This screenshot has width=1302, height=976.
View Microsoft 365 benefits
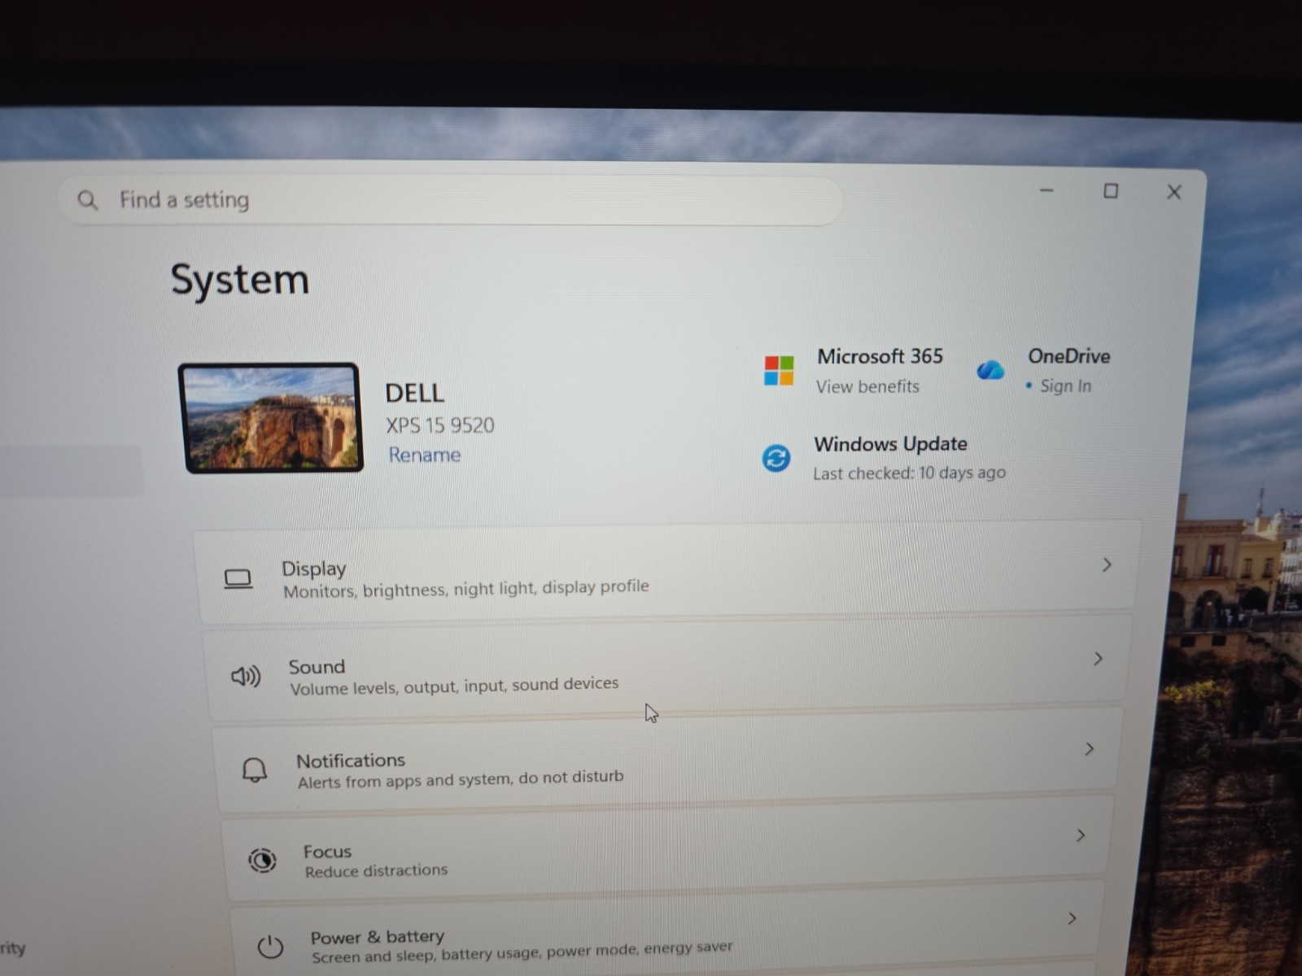[x=867, y=387]
